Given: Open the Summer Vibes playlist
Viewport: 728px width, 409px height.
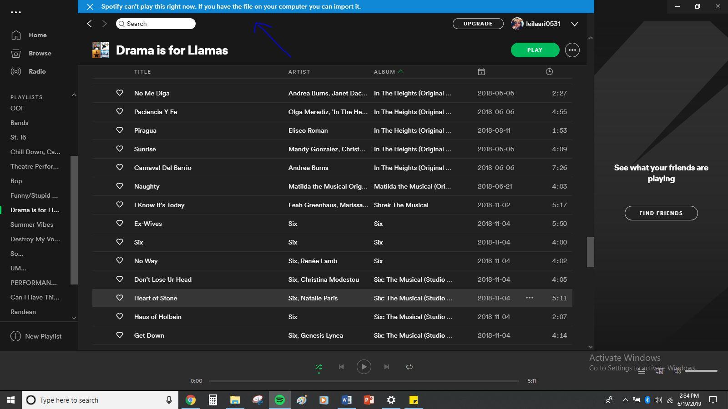Looking at the screenshot, I should pos(32,224).
